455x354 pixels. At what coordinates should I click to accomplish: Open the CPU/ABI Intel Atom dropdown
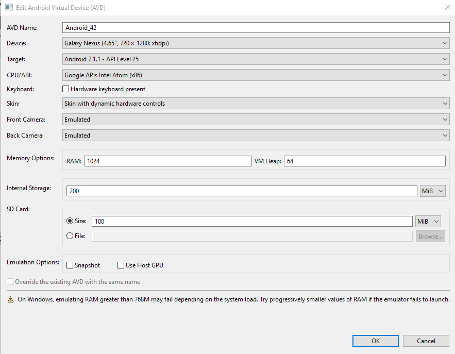coord(256,75)
